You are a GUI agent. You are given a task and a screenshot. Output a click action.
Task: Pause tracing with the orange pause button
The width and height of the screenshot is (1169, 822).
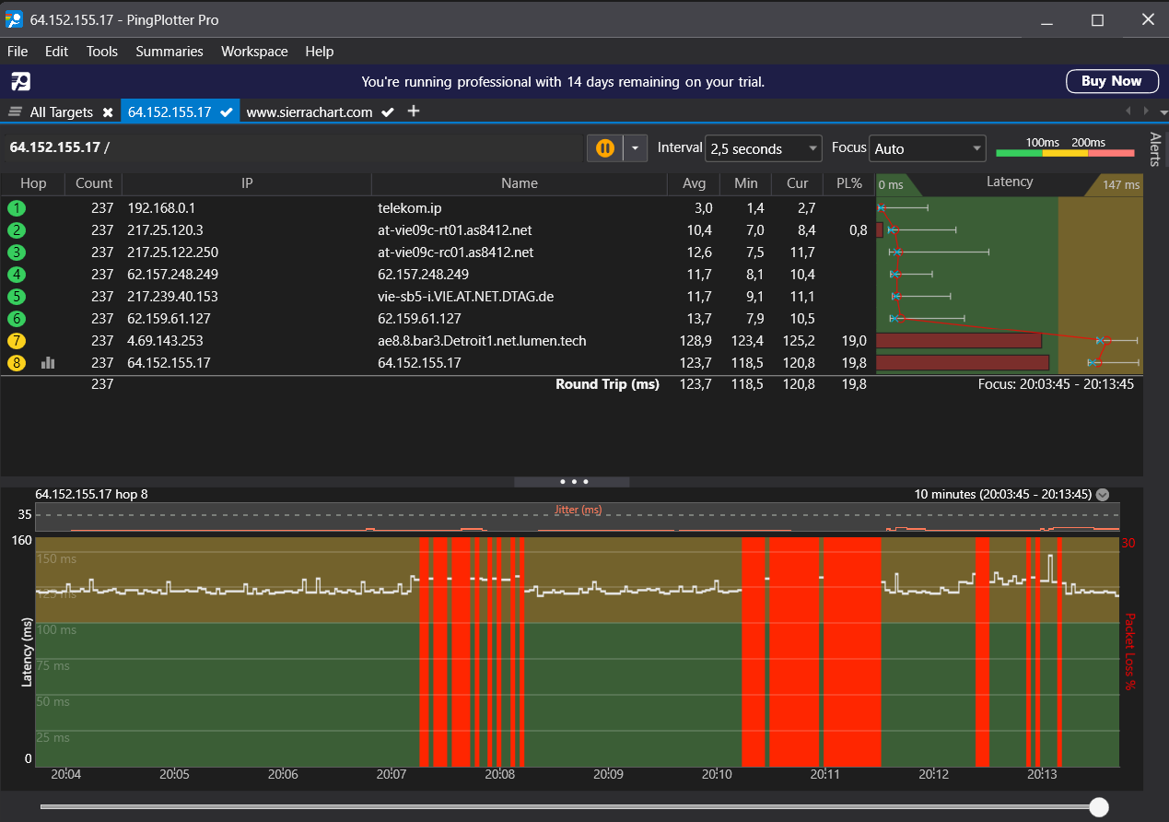coord(605,147)
